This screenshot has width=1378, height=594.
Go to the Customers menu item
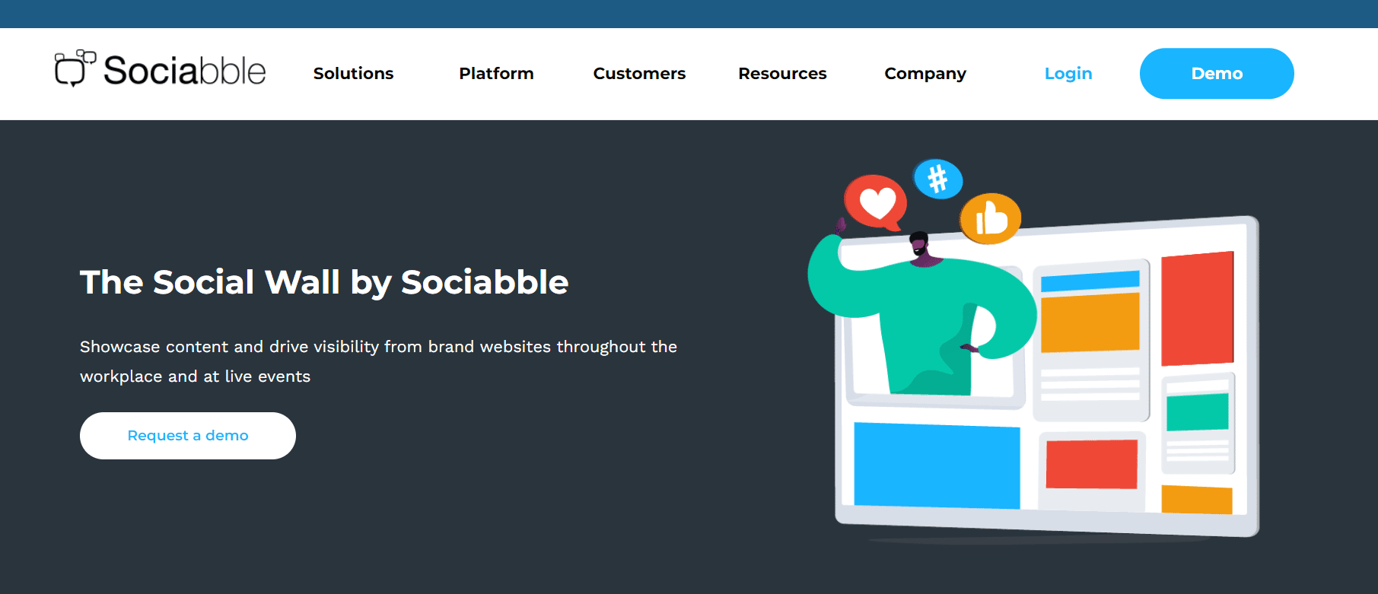(x=639, y=74)
